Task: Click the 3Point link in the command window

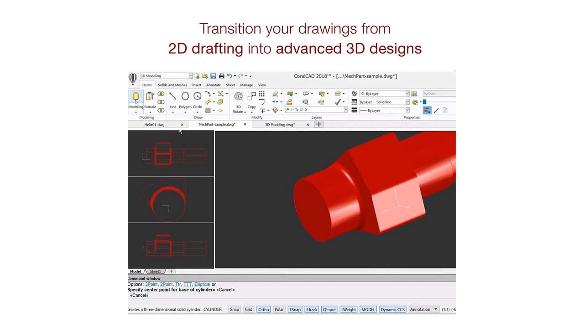Action: click(x=151, y=284)
